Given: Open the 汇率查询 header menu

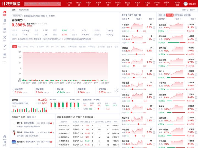Looking at the screenshot, I should click(69, 4).
